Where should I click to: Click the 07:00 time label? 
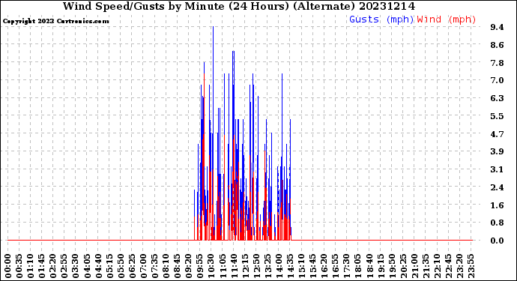(143, 266)
